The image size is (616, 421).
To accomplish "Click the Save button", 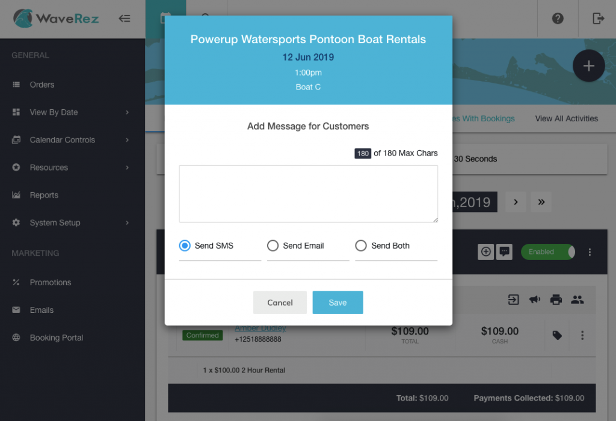I will (337, 303).
